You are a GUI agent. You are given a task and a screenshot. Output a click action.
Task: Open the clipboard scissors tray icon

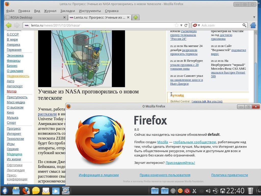(x=194, y=191)
